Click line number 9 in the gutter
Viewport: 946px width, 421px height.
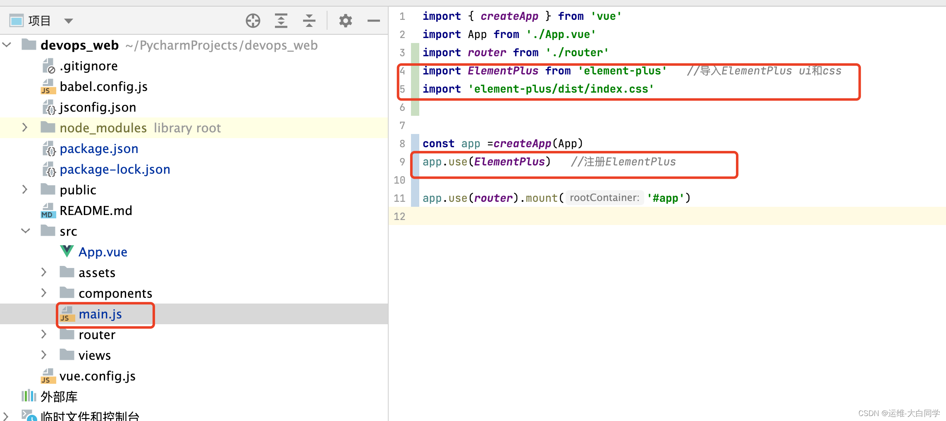402,162
